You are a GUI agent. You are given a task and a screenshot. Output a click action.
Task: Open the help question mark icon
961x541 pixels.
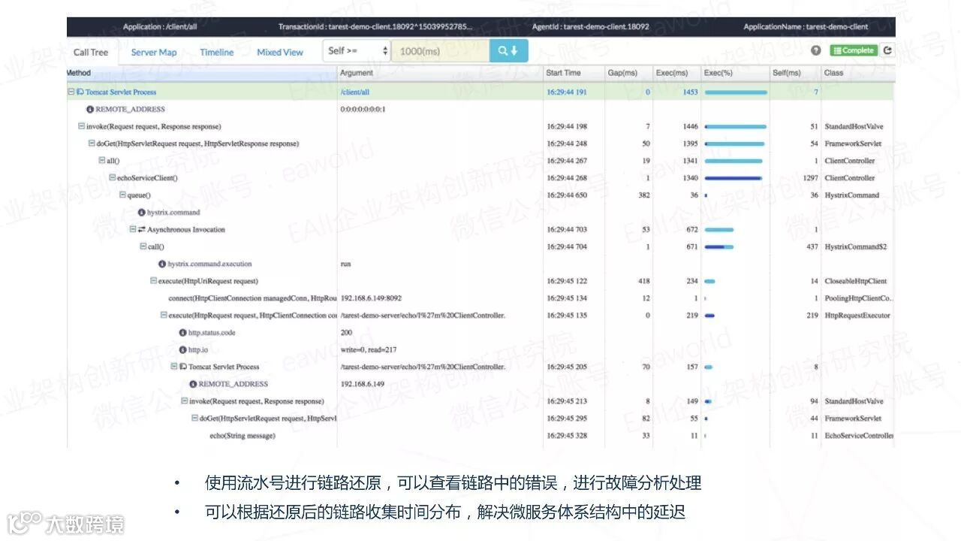pyautogui.click(x=815, y=50)
